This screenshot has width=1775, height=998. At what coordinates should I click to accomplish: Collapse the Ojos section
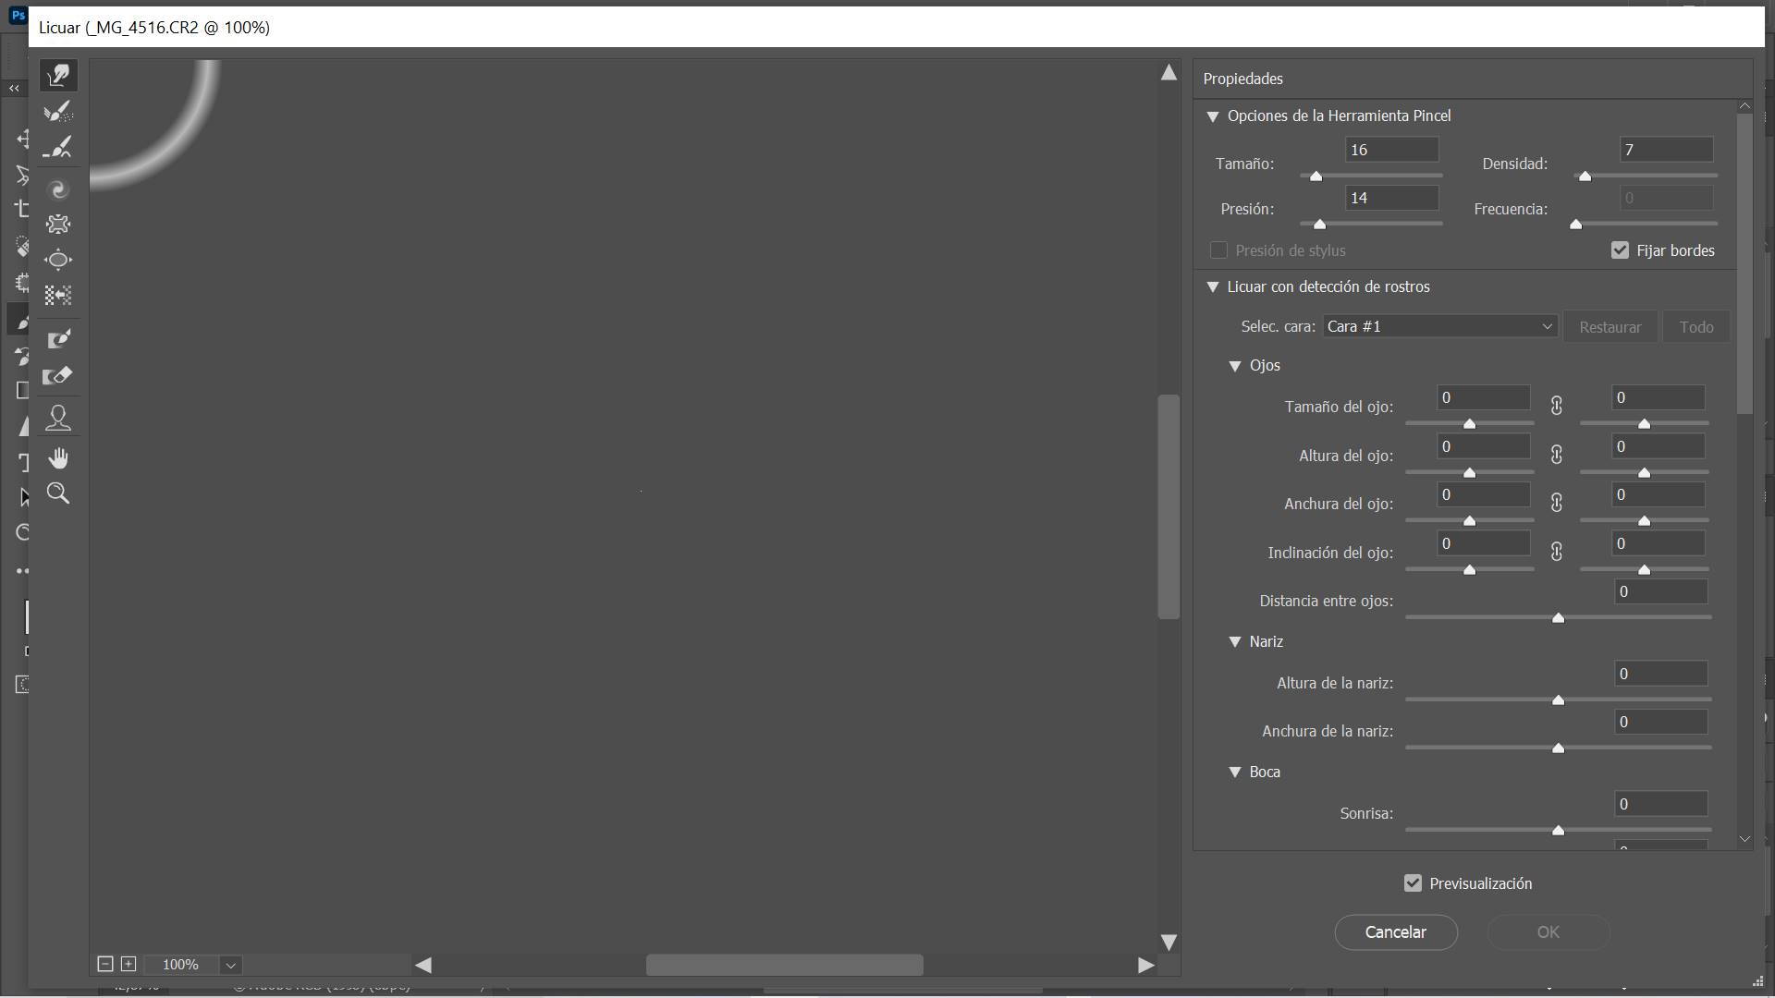(x=1234, y=366)
